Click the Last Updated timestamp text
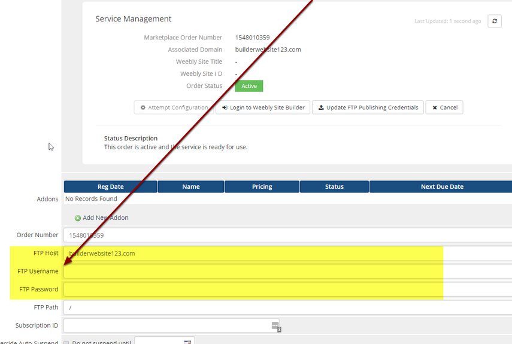512x344 pixels. pos(448,21)
